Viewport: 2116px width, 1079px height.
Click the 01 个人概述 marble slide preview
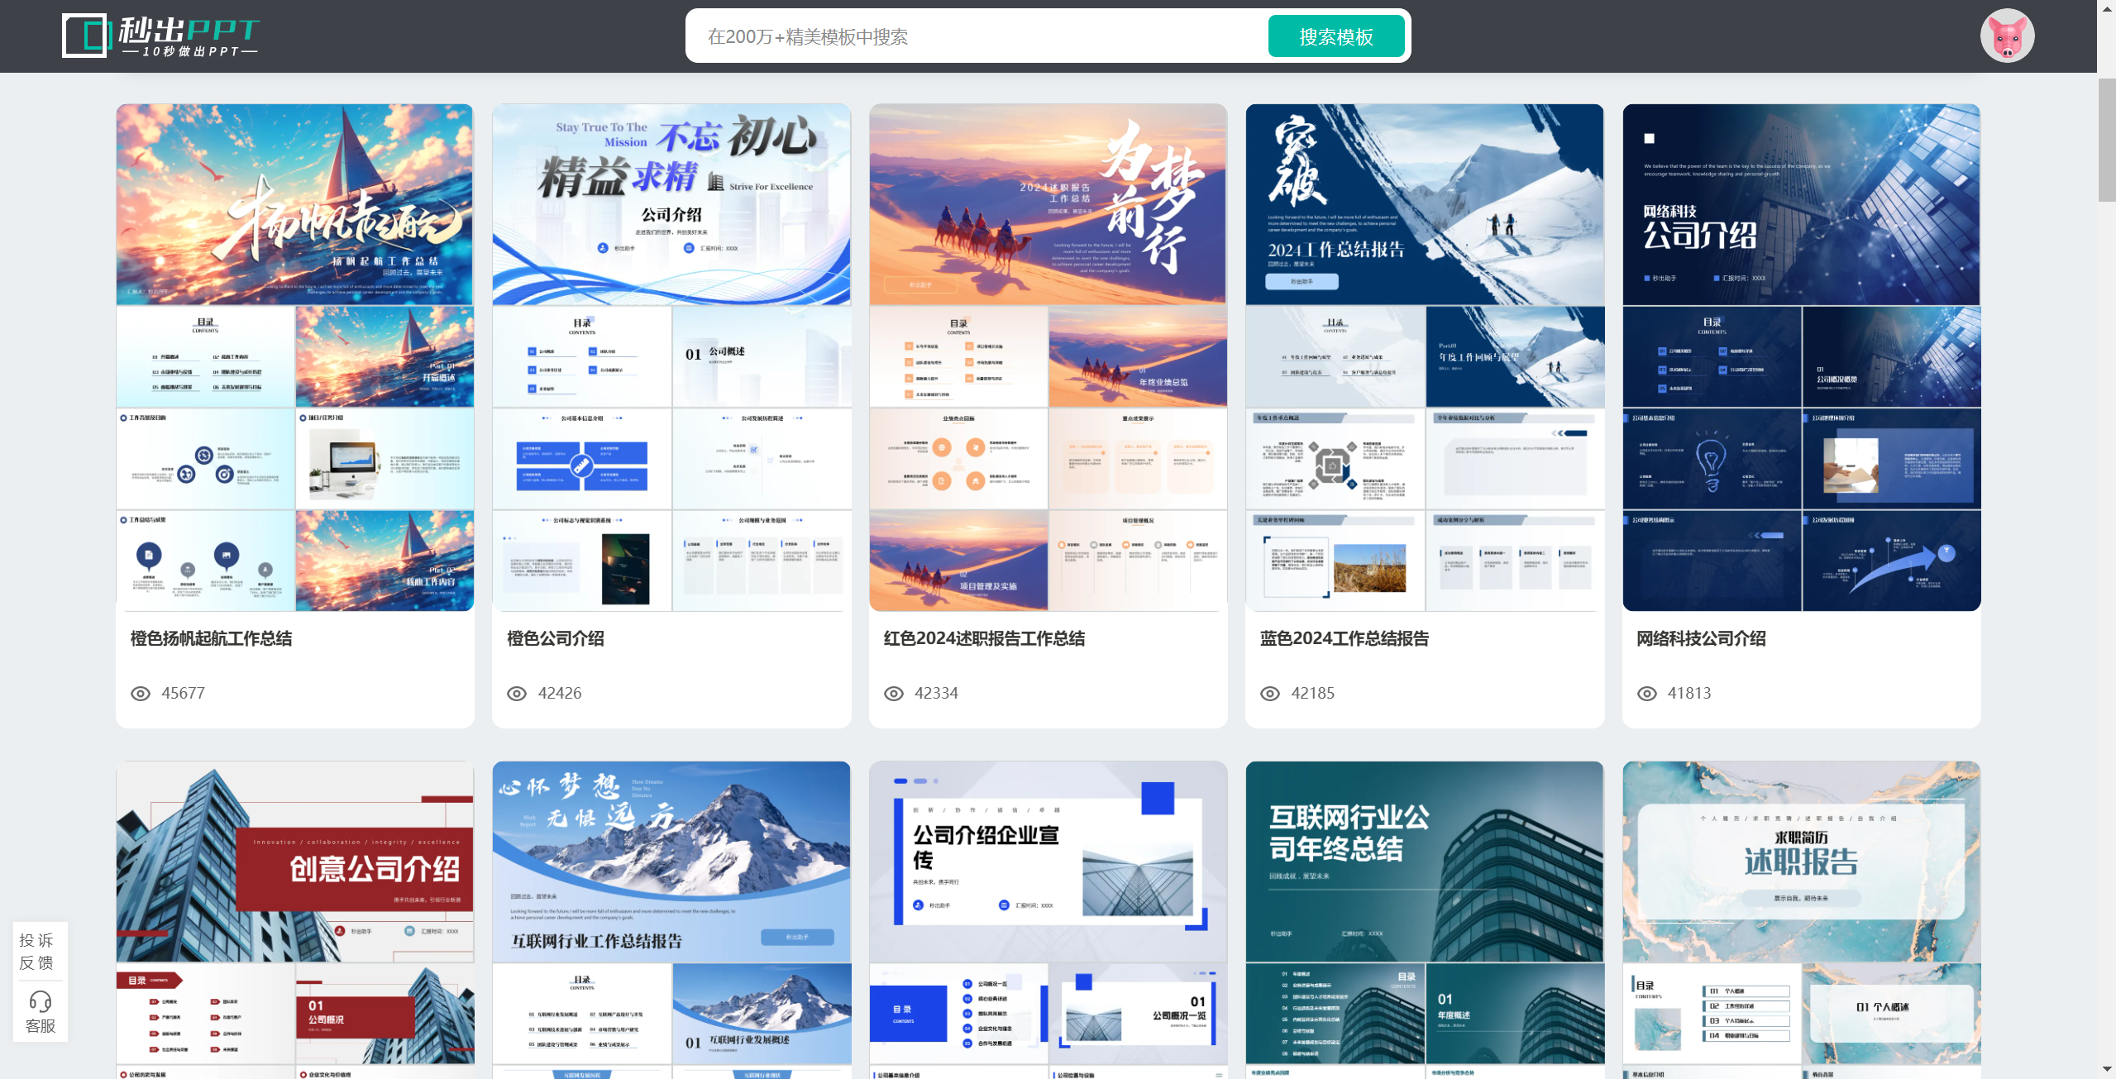[x=1891, y=1014]
